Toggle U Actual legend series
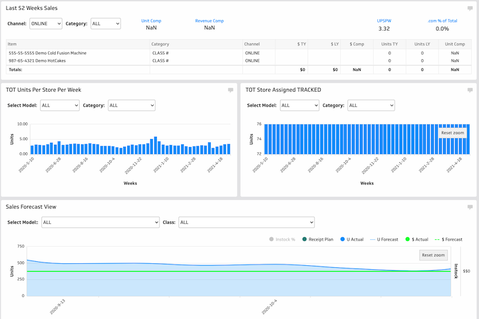 click(x=352, y=239)
